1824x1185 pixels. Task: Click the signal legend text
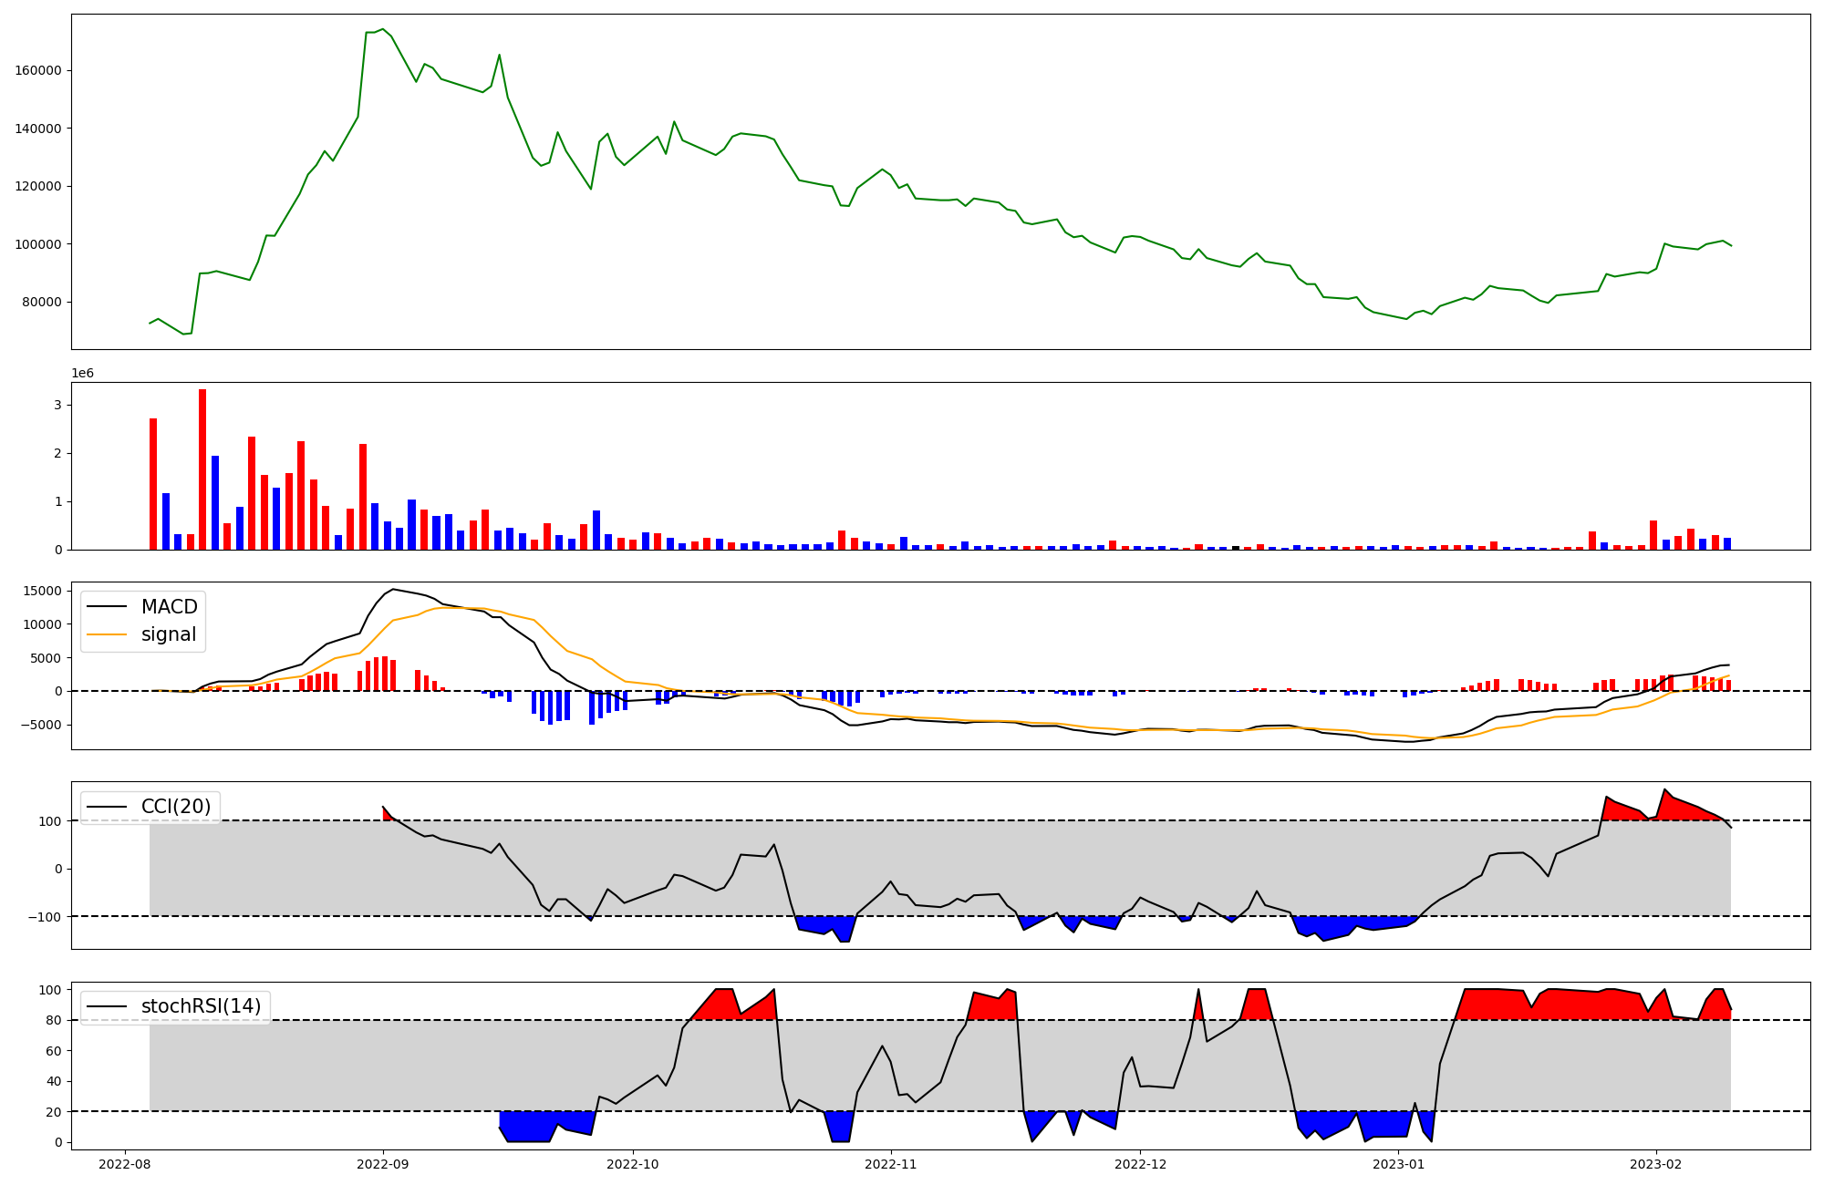tap(169, 634)
